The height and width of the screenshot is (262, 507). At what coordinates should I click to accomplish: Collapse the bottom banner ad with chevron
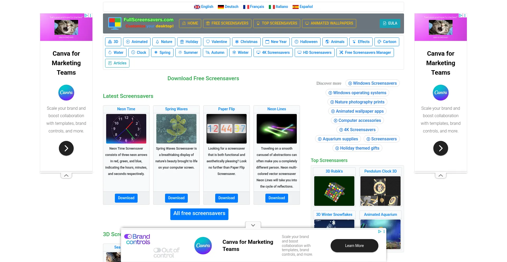253,225
